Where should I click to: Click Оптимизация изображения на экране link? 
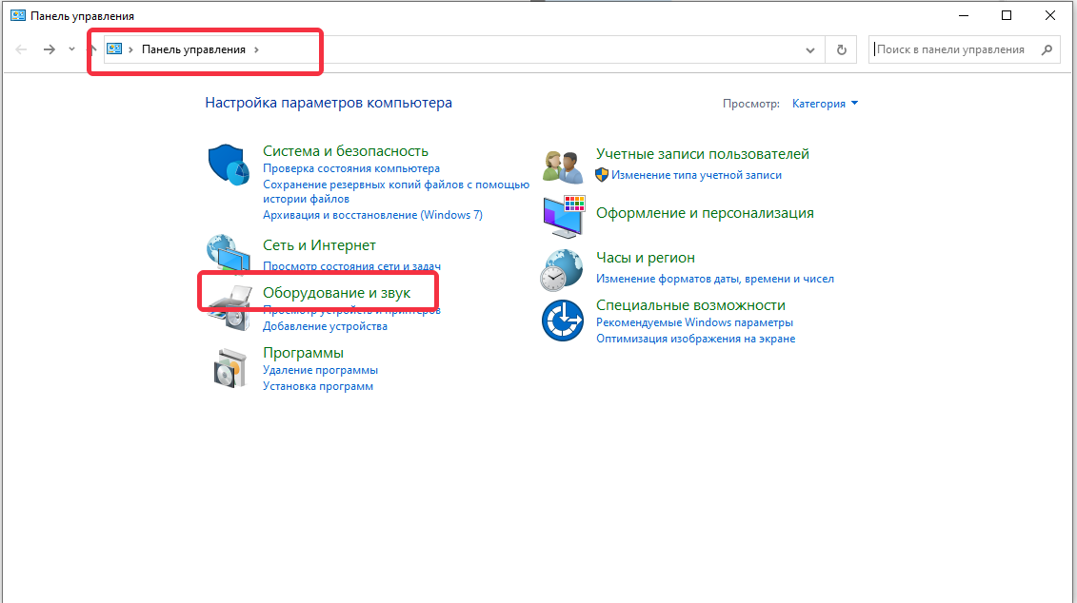pos(696,339)
